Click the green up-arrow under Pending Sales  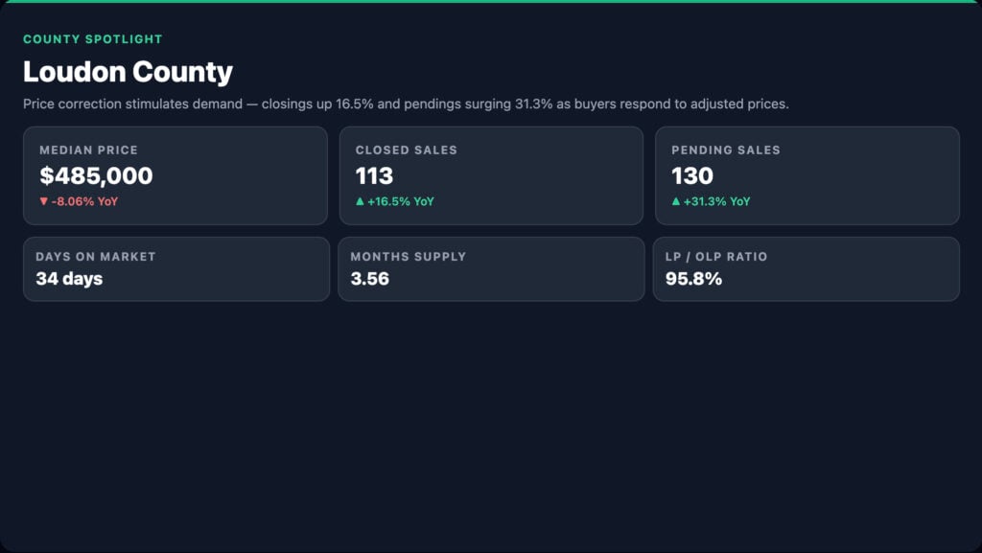pos(676,201)
